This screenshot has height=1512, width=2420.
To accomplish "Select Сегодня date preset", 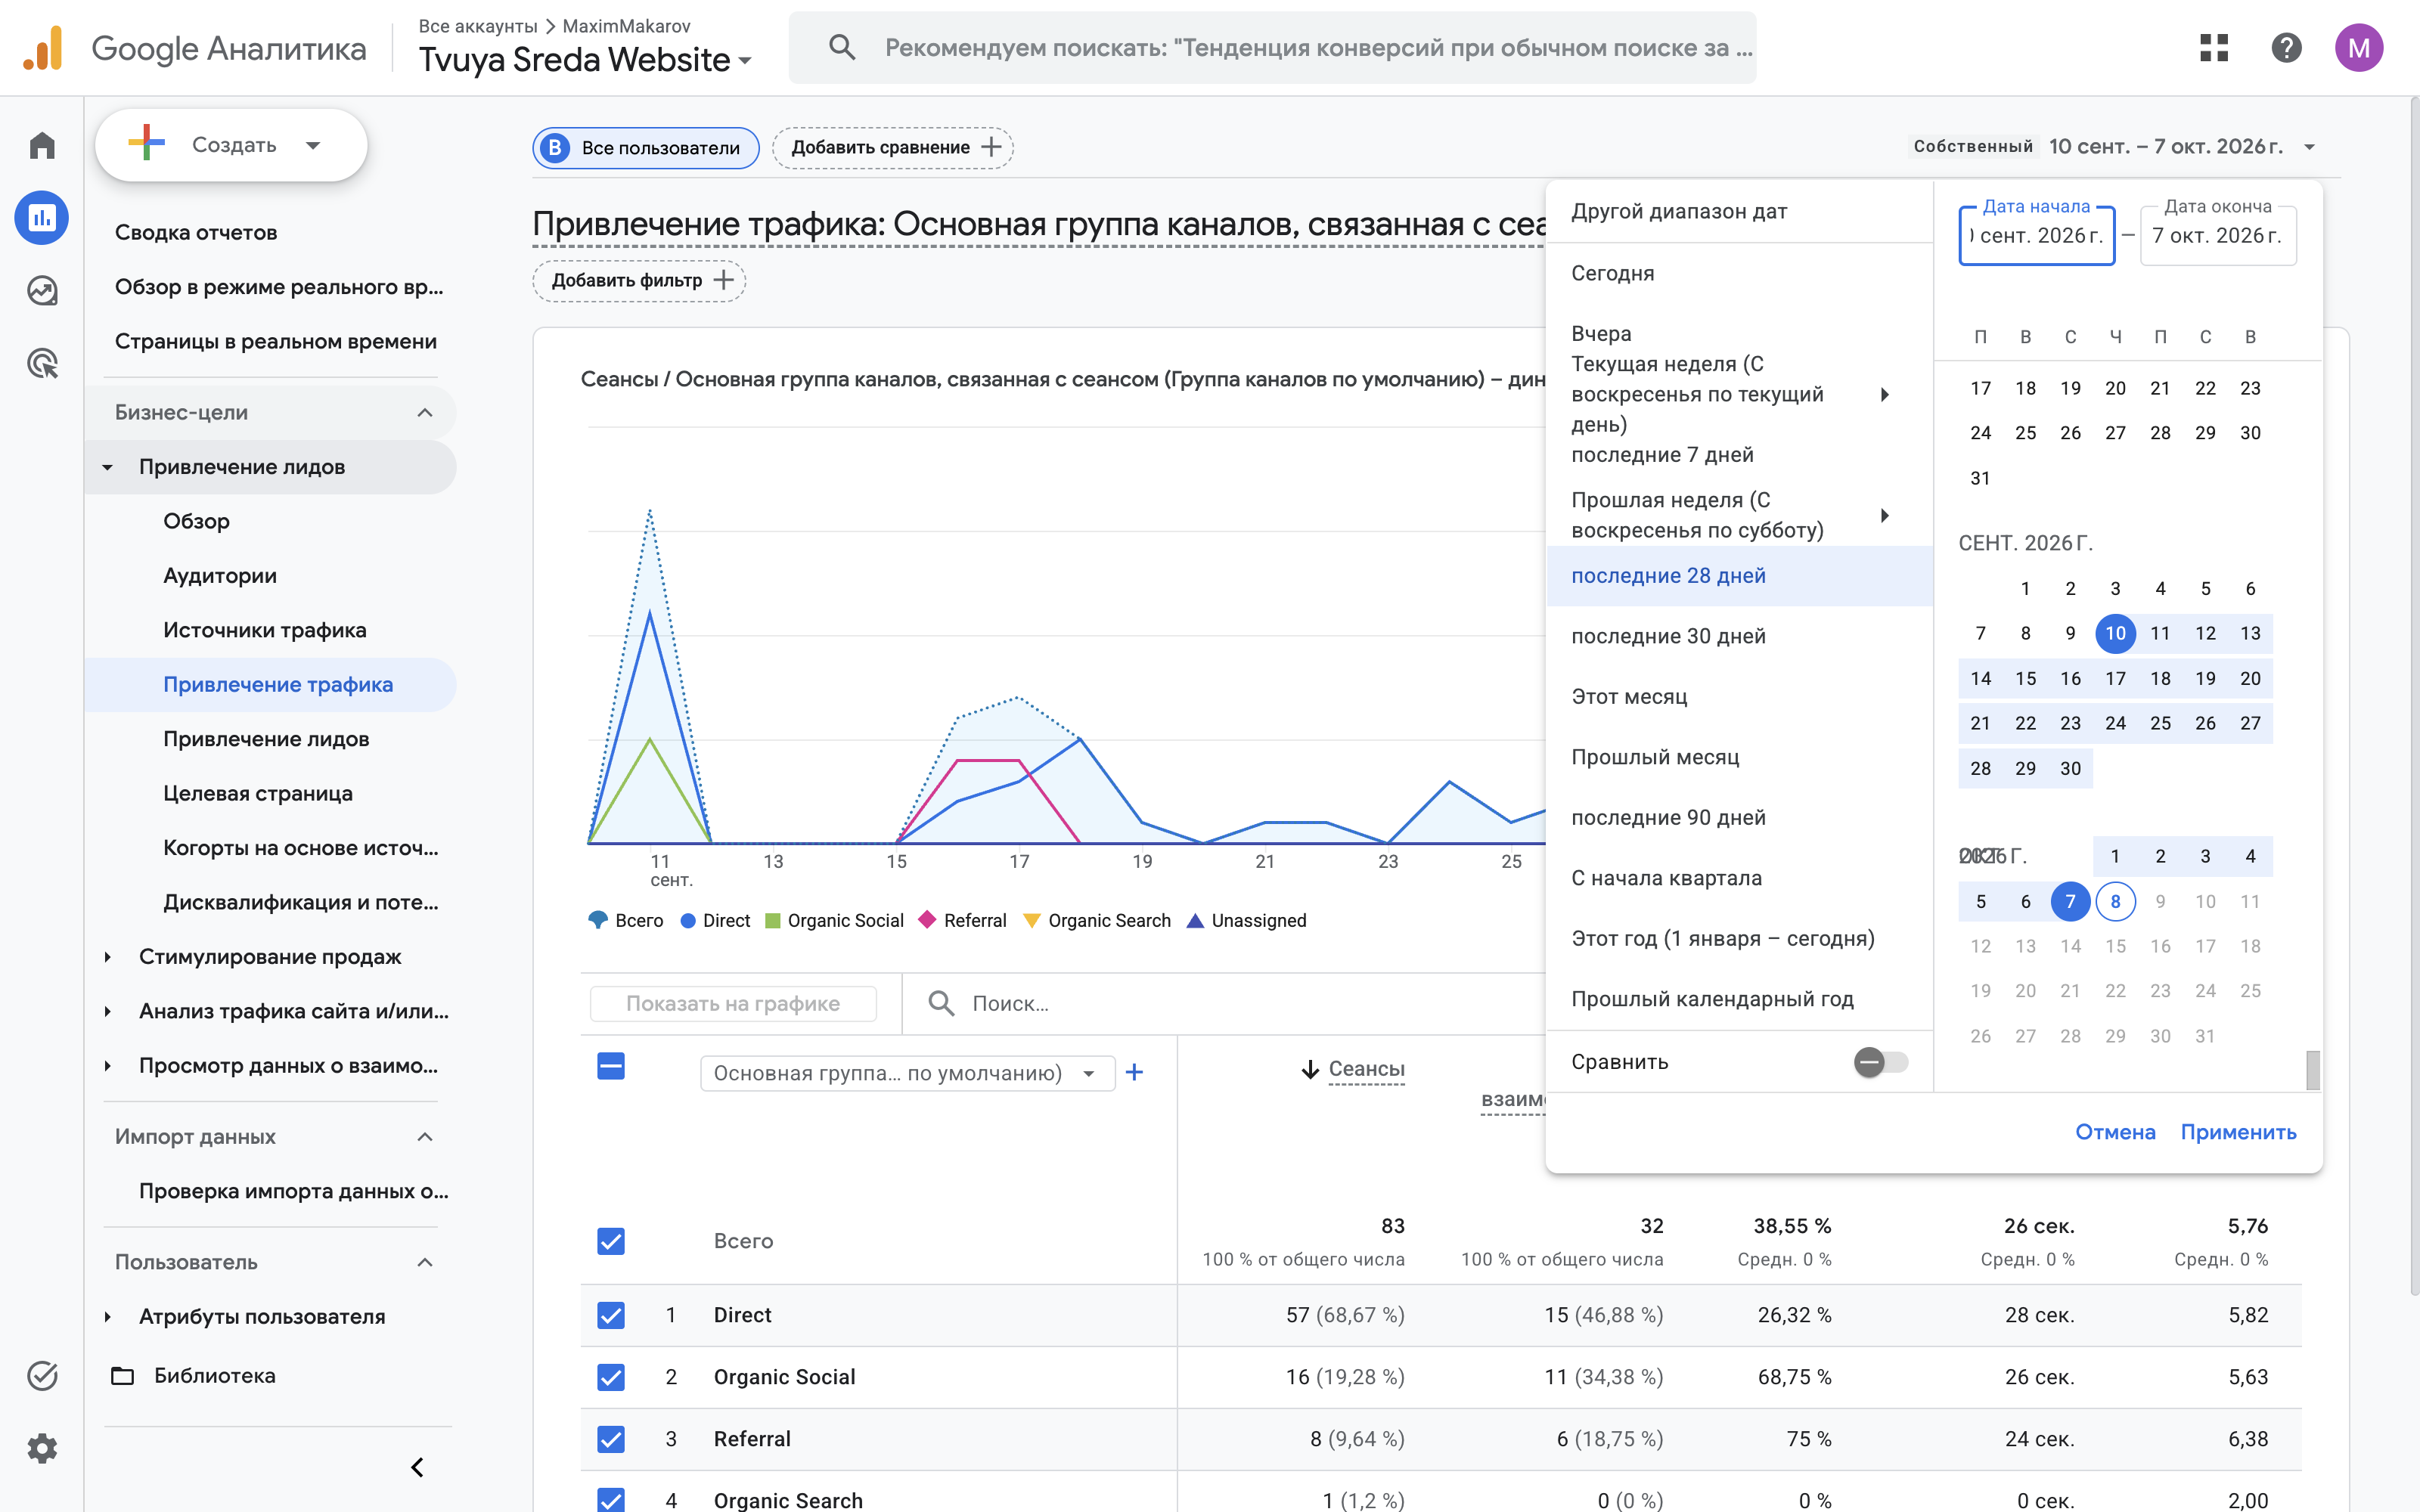I will click(x=1739, y=273).
